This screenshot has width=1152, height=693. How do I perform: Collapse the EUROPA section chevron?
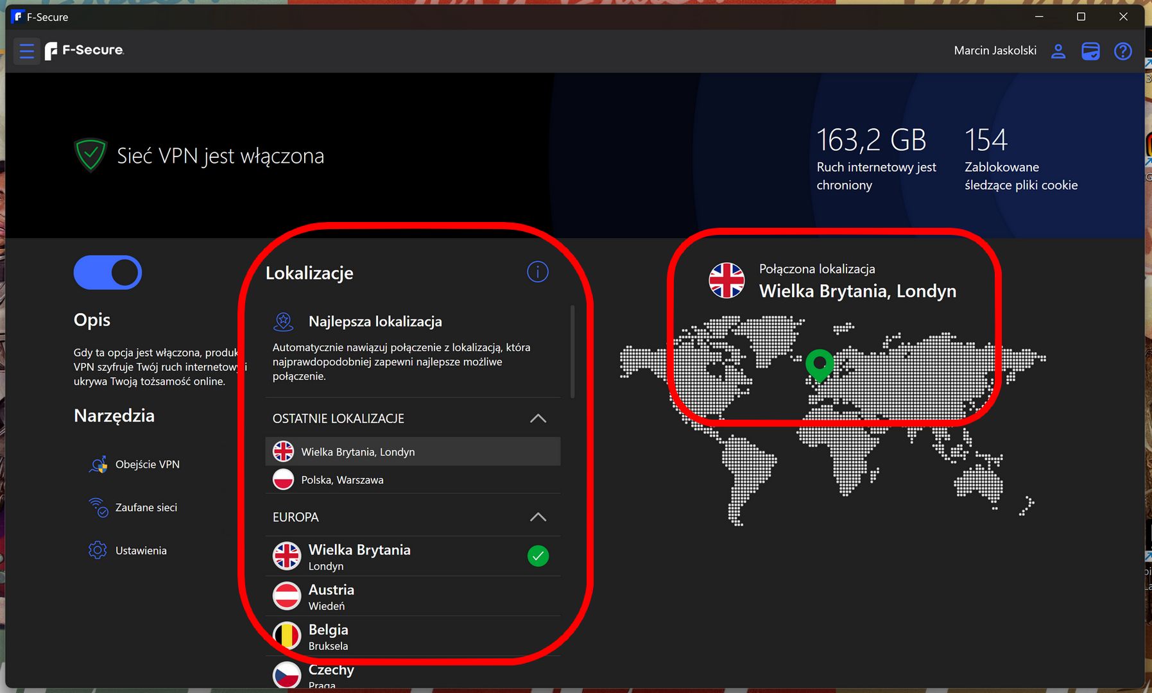(x=538, y=517)
